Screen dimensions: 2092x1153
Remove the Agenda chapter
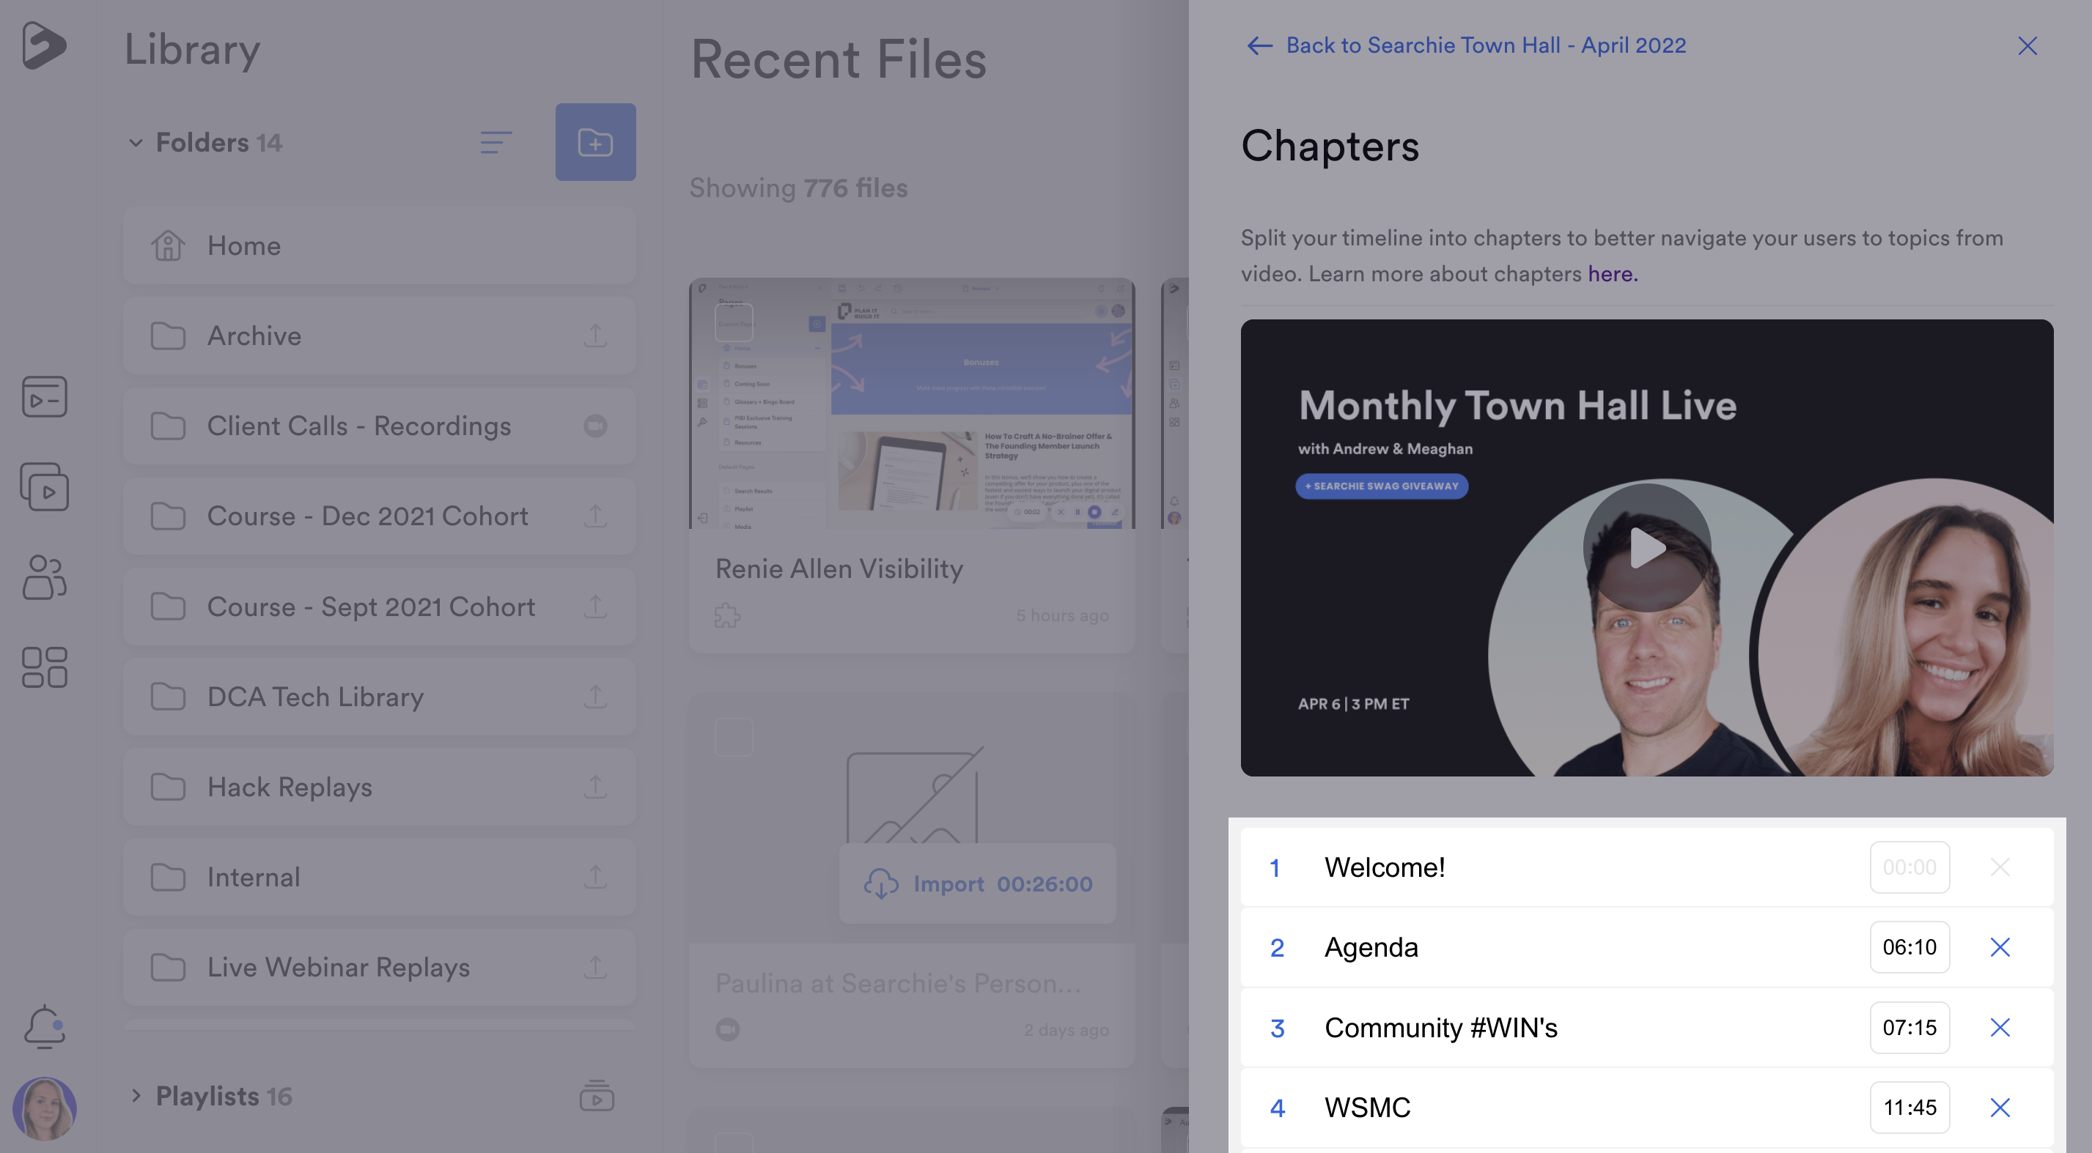click(x=2000, y=947)
